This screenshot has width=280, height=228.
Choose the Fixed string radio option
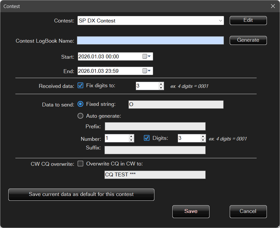coord(81,104)
